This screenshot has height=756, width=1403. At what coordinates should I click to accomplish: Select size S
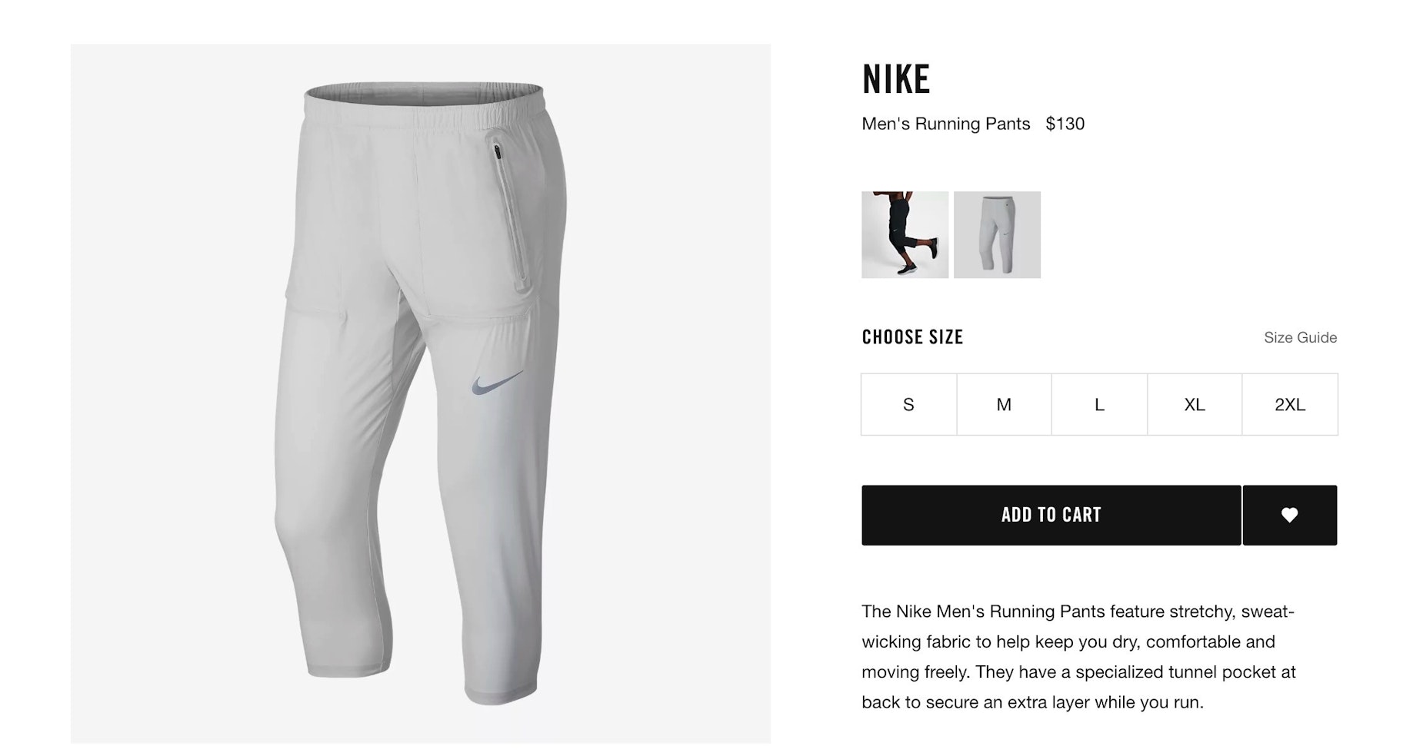[908, 404]
